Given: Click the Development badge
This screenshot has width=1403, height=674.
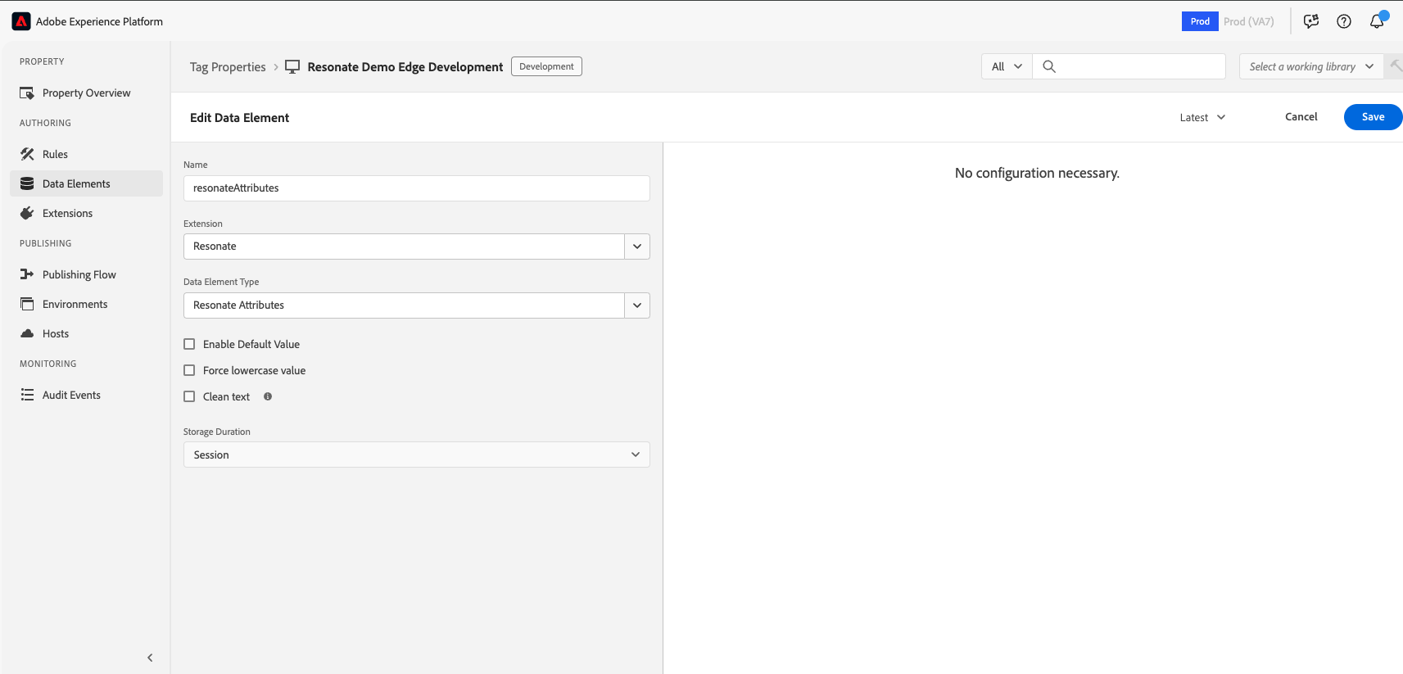Looking at the screenshot, I should 546,66.
